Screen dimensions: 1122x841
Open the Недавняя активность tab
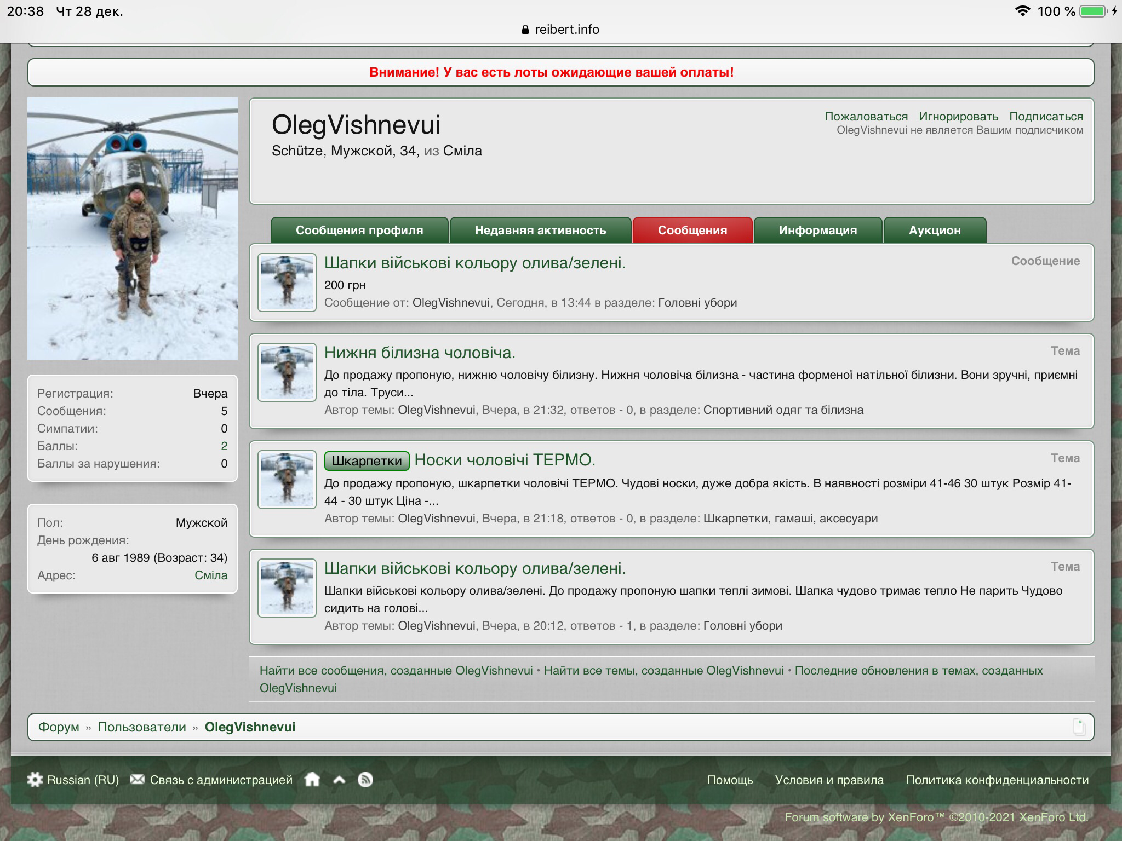540,231
